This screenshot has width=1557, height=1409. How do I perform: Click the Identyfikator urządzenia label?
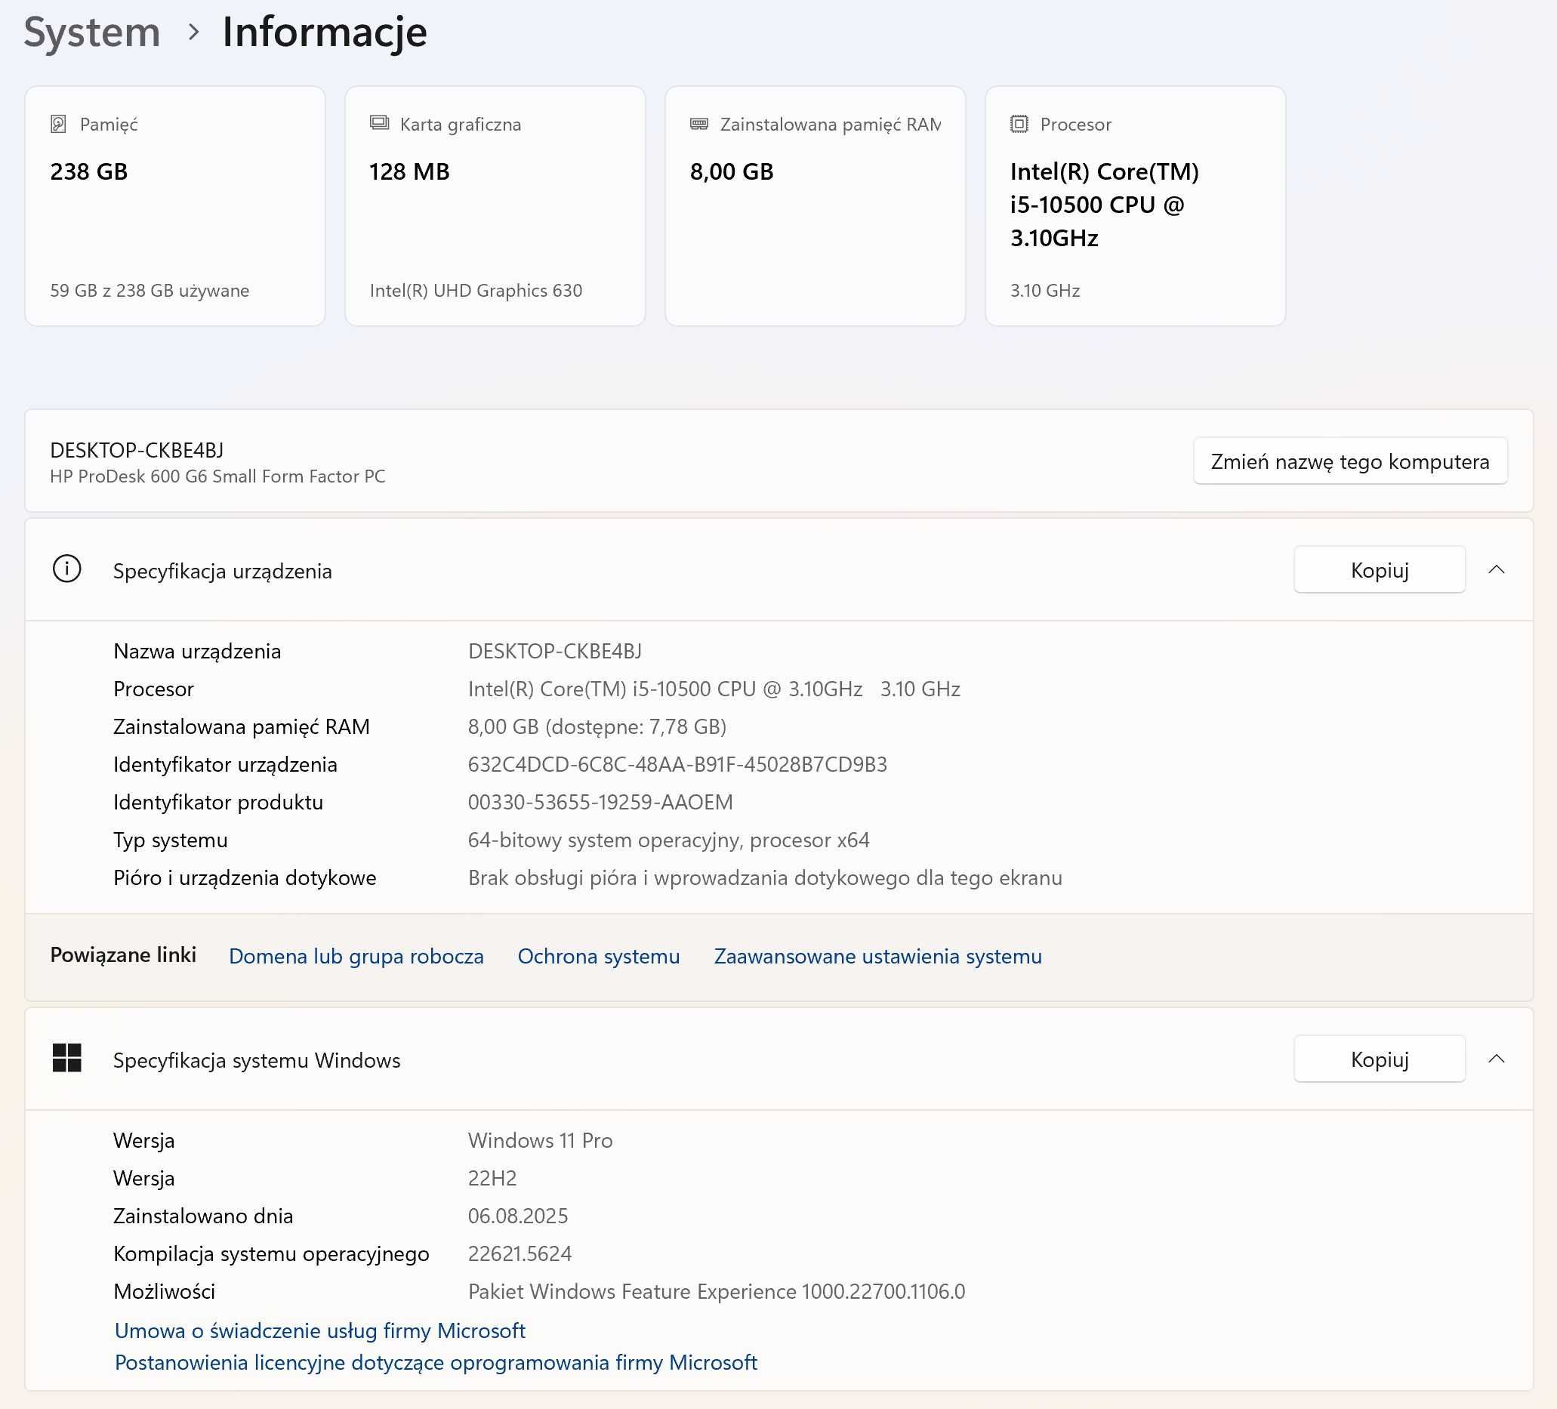225,764
